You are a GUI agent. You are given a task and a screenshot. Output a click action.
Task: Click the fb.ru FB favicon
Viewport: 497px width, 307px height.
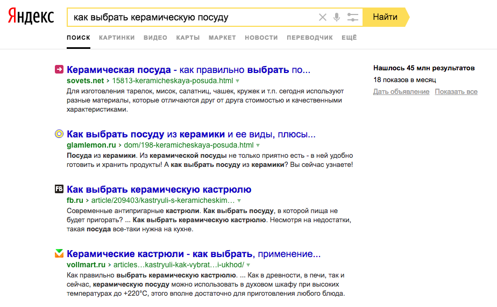(x=59, y=189)
